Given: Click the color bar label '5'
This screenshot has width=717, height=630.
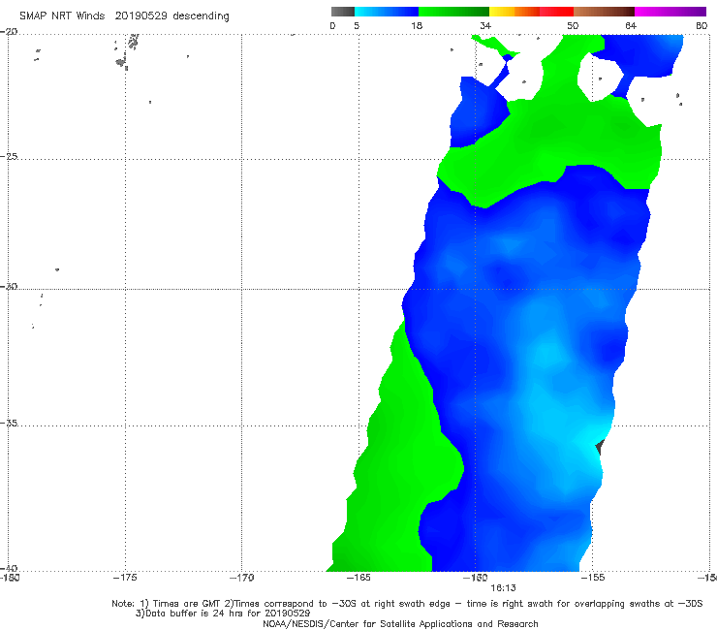Looking at the screenshot, I should click(357, 25).
